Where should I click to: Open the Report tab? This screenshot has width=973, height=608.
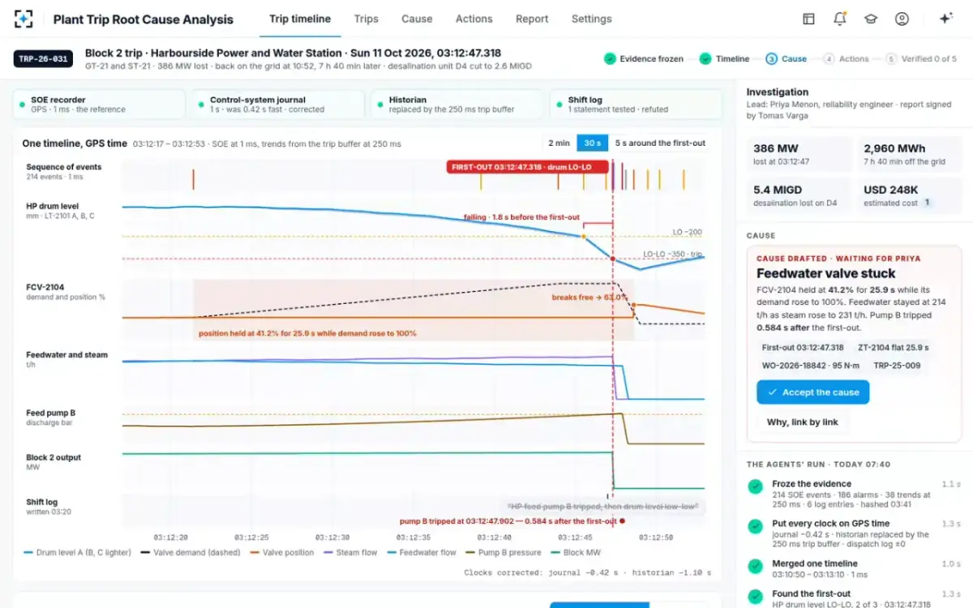[x=532, y=19]
